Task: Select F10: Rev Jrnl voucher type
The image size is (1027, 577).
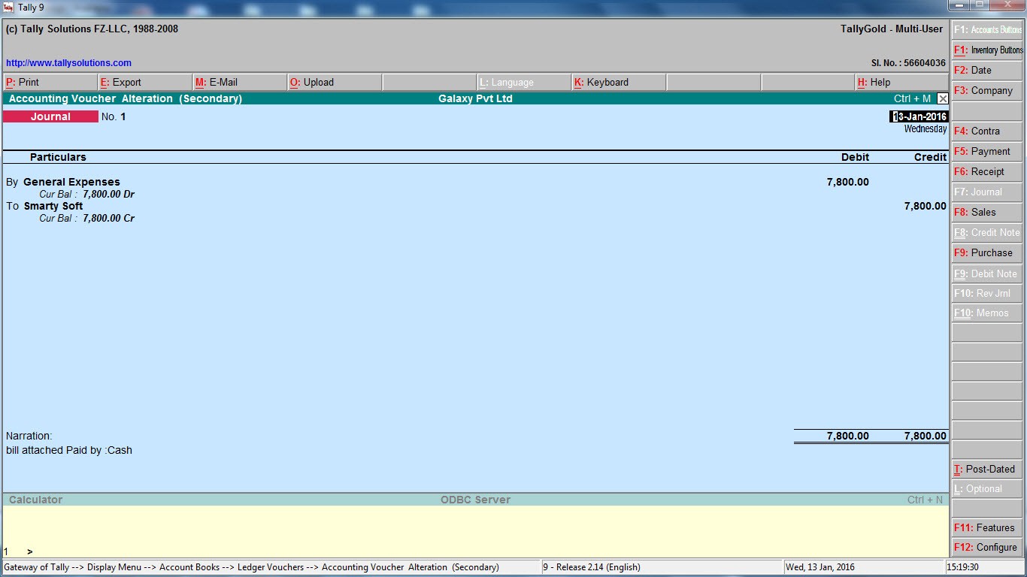Action: pos(987,294)
